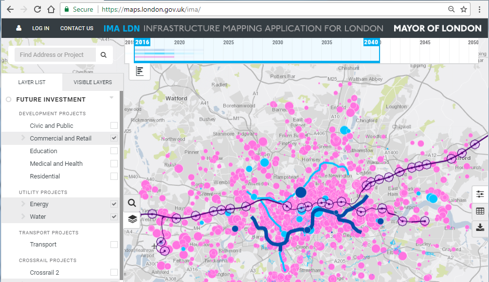The image size is (489, 282).
Task: Click the 2040 timeline end handle
Action: 371,42
